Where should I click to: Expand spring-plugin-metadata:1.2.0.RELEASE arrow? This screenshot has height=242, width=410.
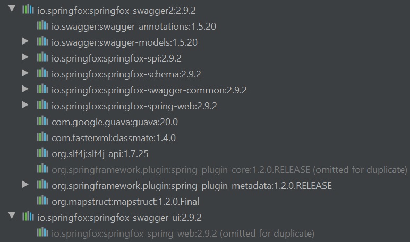[x=25, y=185]
